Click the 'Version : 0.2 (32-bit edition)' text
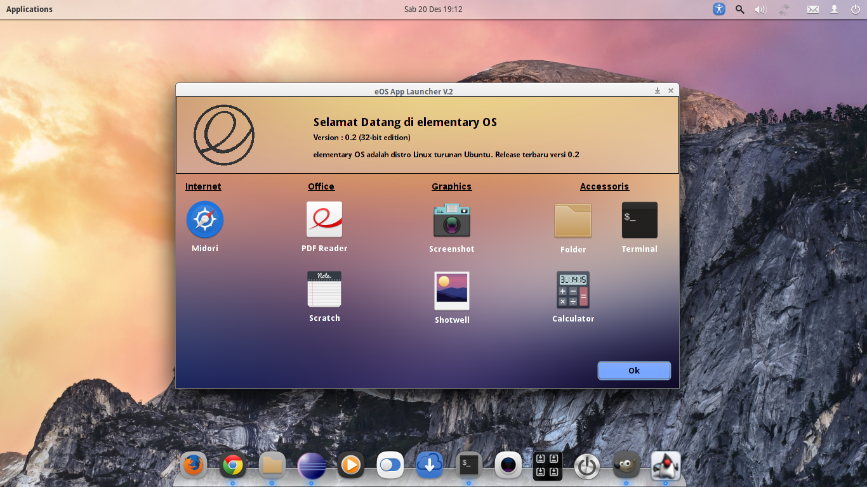 tap(362, 138)
